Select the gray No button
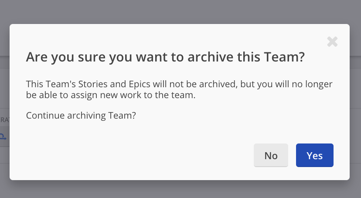The width and height of the screenshot is (361, 198). [271, 155]
